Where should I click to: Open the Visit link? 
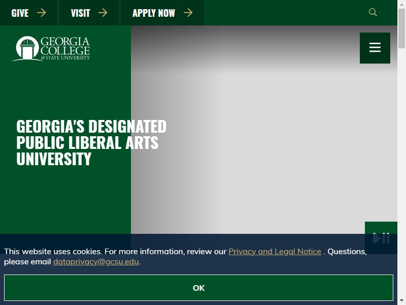click(x=89, y=13)
